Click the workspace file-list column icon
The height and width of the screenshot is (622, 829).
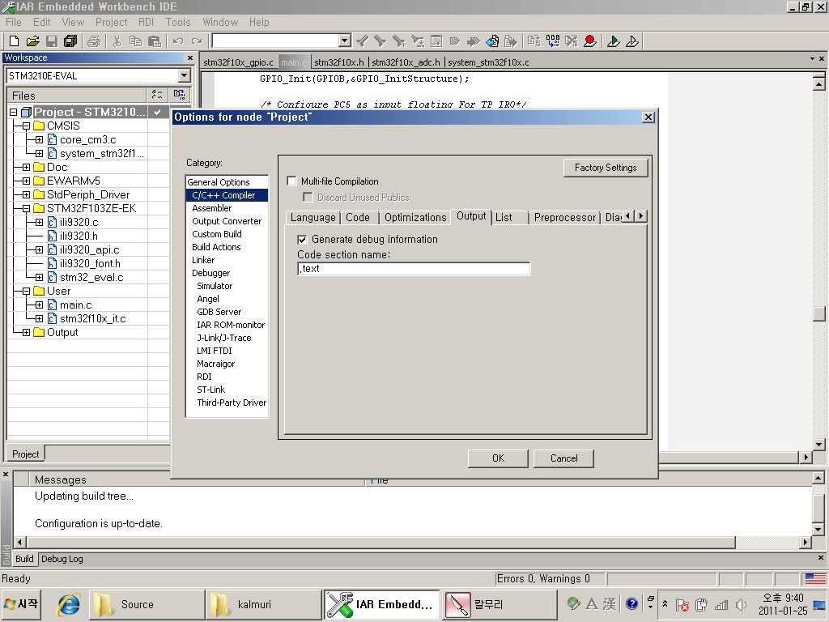pos(157,95)
